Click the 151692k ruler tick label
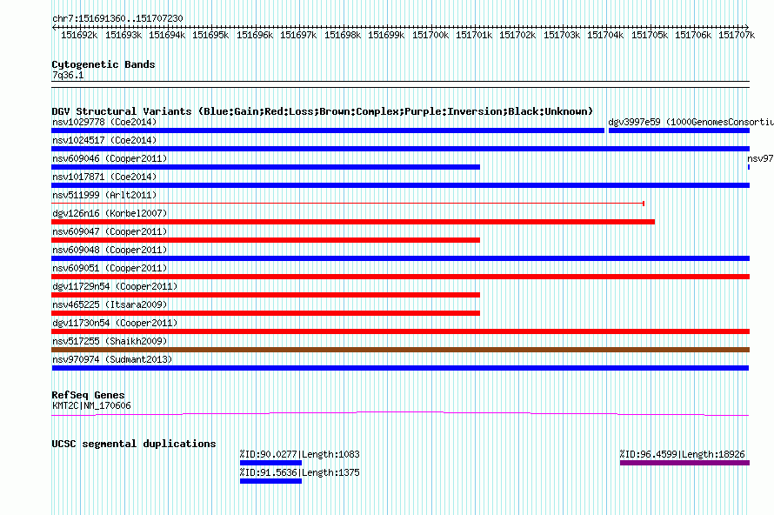Screen dimensions: 774x515 pos(79,36)
